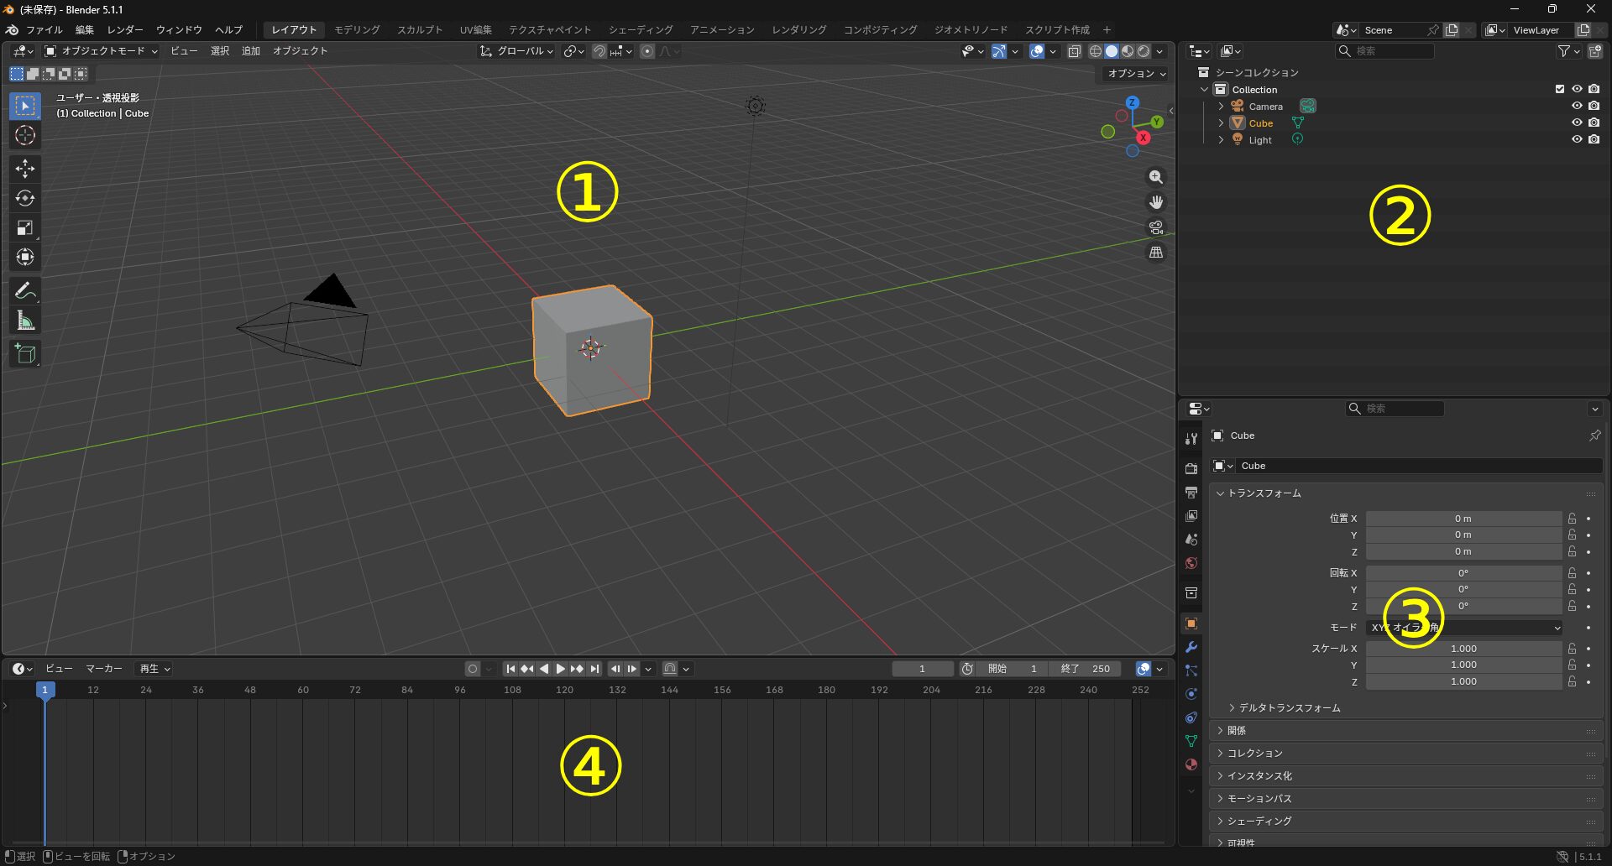Viewport: 1612px width, 866px height.
Task: Expand the デルタトランスフォーム panel
Action: pyautogui.click(x=1289, y=708)
